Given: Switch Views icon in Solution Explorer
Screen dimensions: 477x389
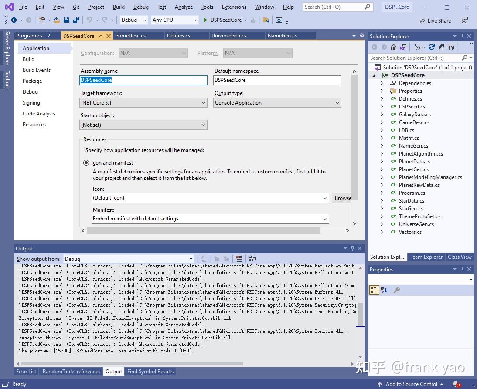Looking at the screenshot, I should 403,47.
